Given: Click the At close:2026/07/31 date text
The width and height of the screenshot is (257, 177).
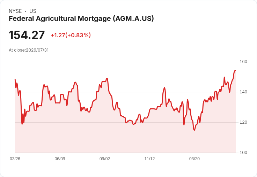Looking at the screenshot, I should [x=29, y=50].
